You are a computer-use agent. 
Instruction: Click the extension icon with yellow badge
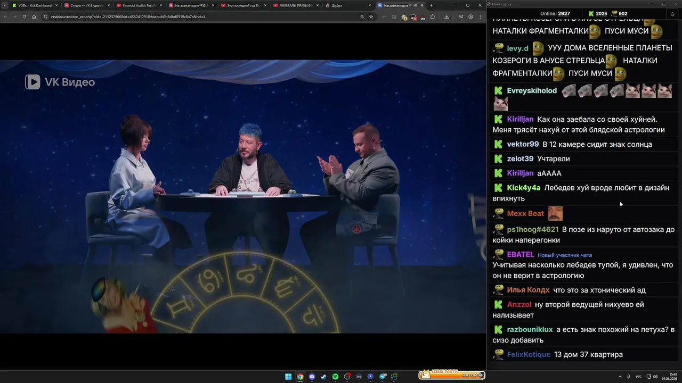404,17
